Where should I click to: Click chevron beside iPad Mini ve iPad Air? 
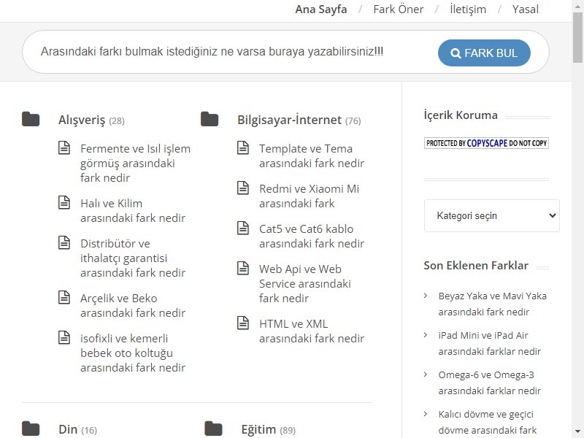tap(426, 335)
